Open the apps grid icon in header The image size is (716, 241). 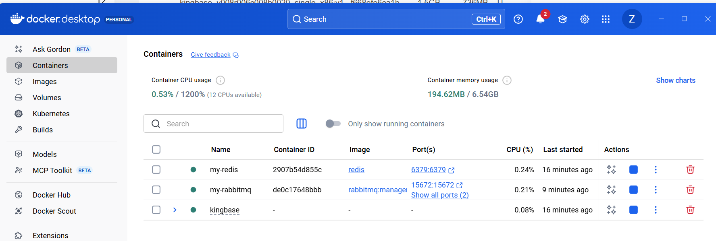(x=606, y=19)
